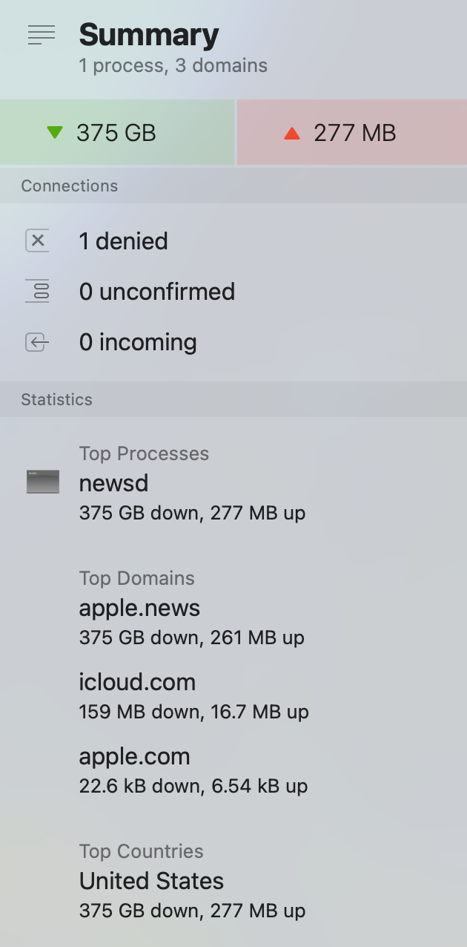Click the incoming connections arrow icon
This screenshot has width=467, height=947.
38,342
